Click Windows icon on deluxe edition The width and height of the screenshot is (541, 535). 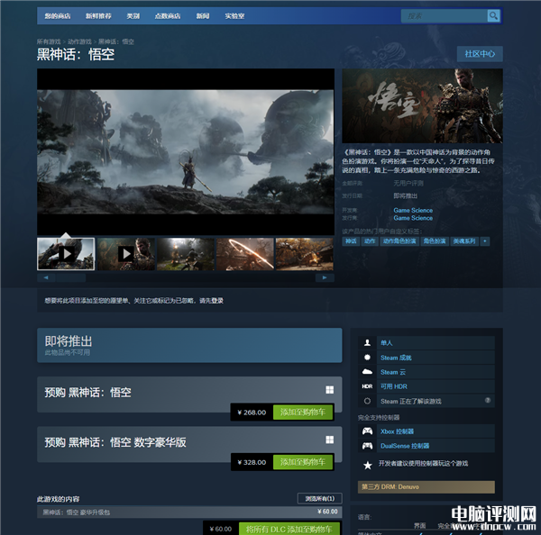coord(329,440)
